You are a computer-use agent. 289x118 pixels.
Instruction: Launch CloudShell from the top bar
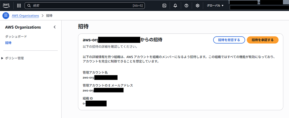(164, 5)
